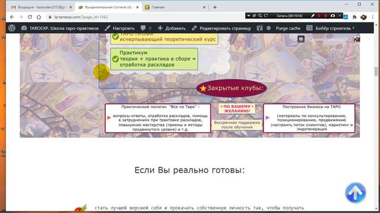Open the Chrome profile avatar
Viewport: 380px width, 213px height.
(x=363, y=17)
